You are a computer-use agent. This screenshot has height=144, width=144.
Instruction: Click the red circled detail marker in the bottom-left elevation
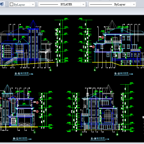tap(13, 100)
